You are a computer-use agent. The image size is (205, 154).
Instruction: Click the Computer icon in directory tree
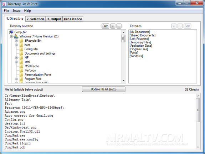point(11,32)
